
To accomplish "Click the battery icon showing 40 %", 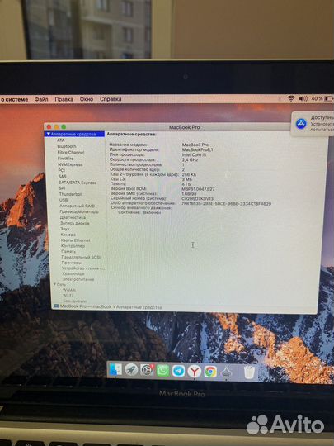I will point(328,98).
